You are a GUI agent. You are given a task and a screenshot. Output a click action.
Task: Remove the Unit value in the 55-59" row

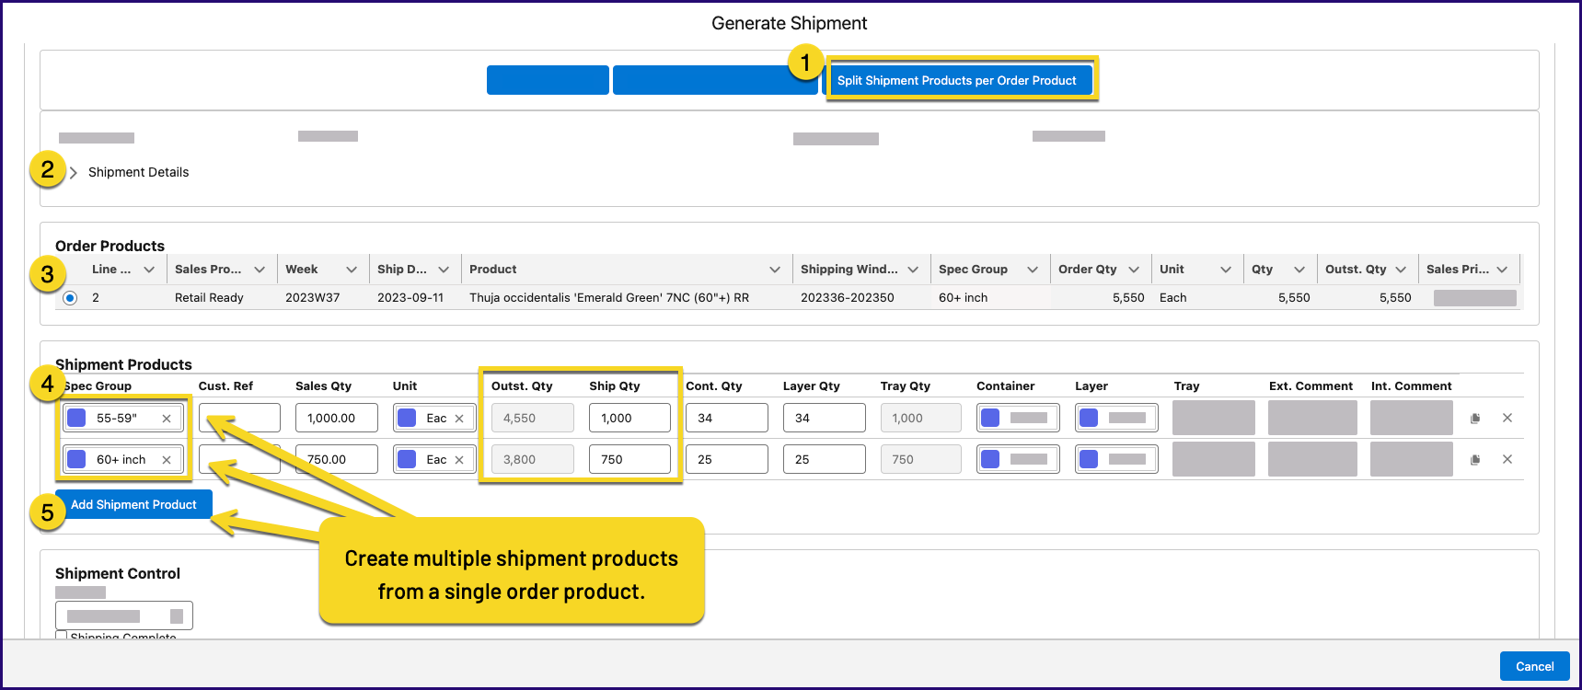pos(459,419)
